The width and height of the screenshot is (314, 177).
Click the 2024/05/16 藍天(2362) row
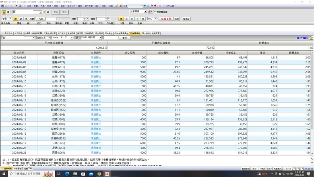point(156,133)
